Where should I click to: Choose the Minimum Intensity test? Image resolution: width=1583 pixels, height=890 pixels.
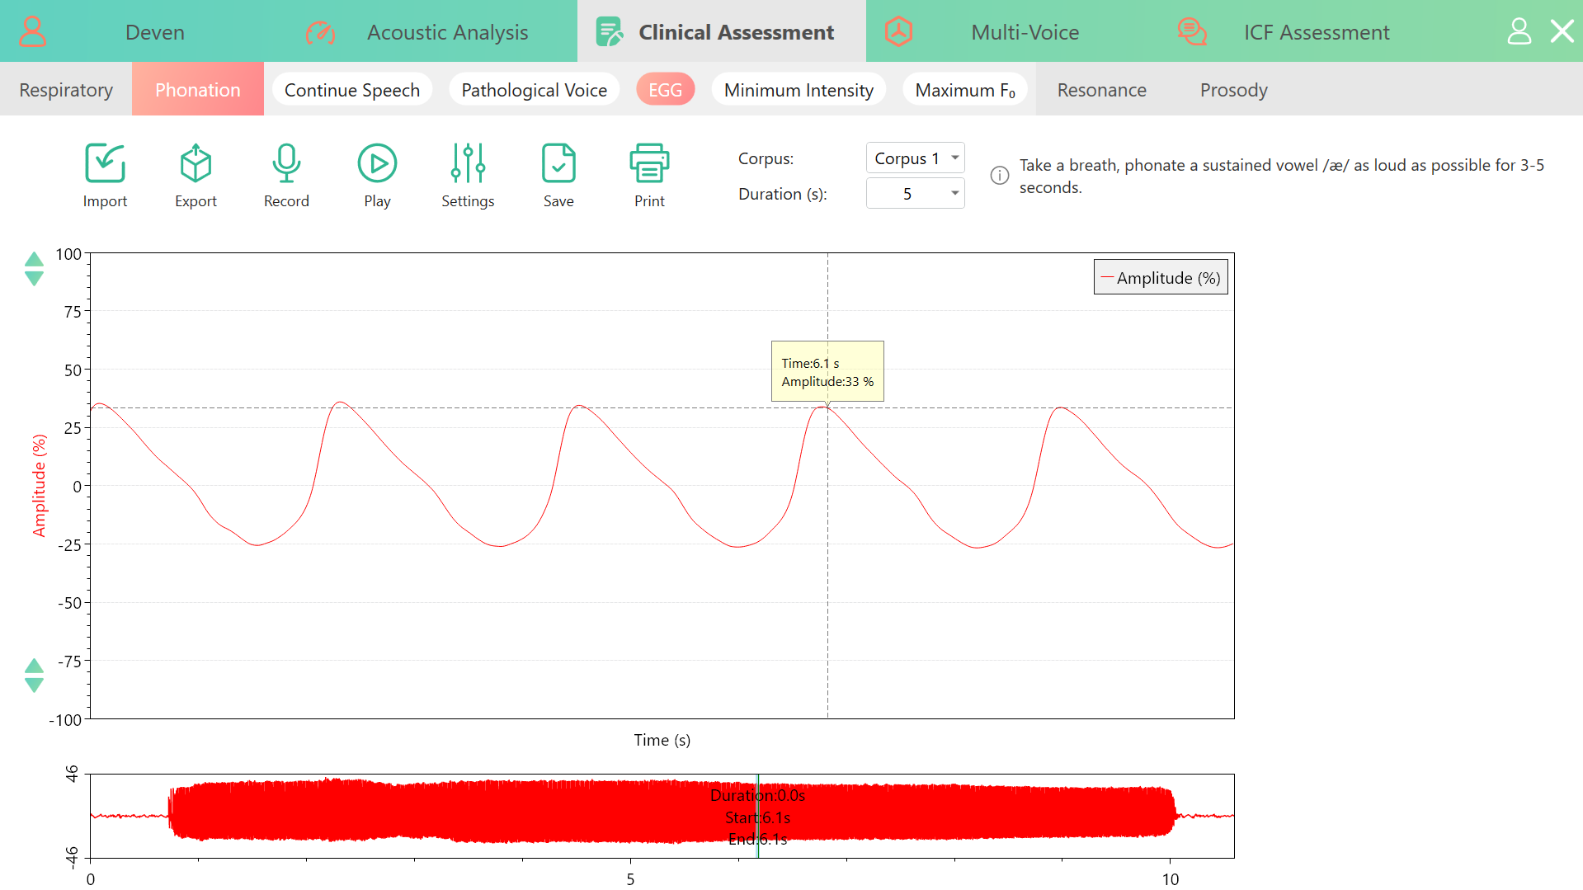pyautogui.click(x=799, y=89)
